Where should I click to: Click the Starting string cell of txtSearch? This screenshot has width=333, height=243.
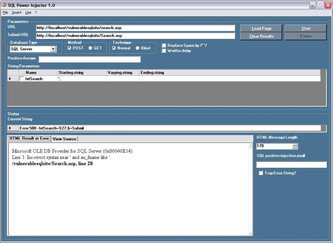coord(82,78)
